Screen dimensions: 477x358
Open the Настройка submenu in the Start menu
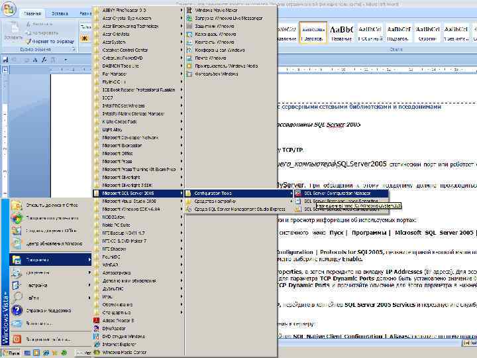[50, 285]
